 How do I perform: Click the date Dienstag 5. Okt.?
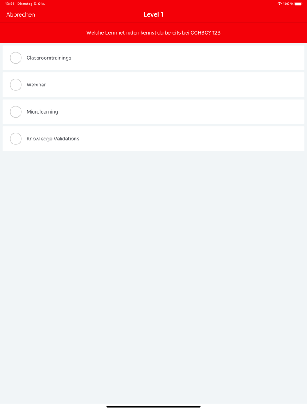click(x=31, y=4)
